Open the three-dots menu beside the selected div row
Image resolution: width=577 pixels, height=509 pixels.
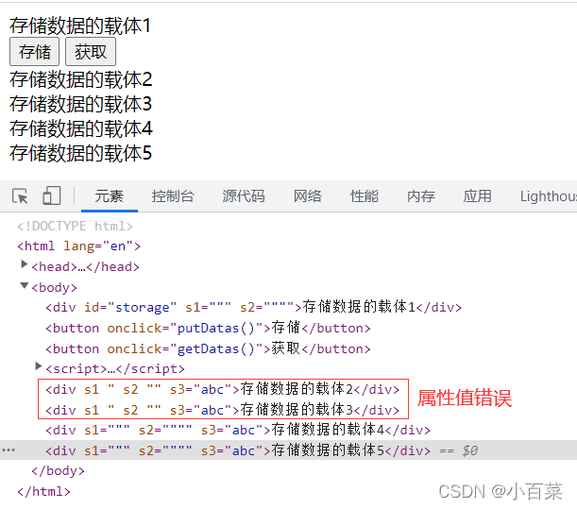8,450
